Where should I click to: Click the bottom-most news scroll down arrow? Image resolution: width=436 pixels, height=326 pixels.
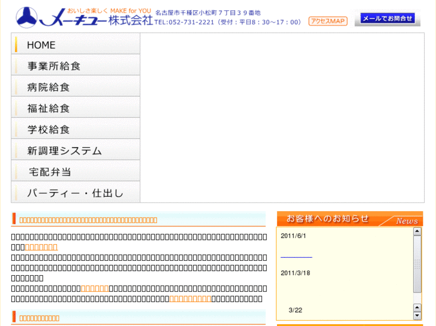tap(417, 316)
